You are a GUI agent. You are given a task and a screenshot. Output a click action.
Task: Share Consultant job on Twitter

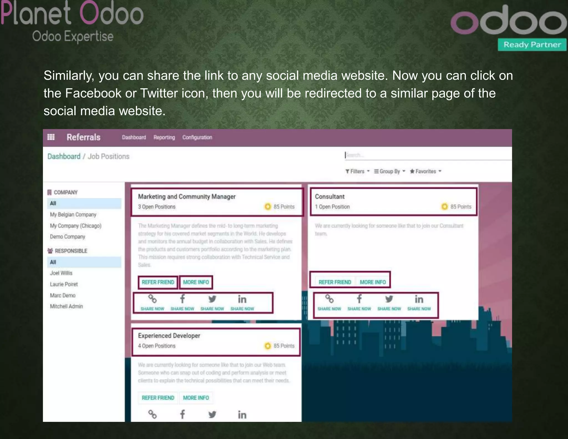click(x=389, y=299)
